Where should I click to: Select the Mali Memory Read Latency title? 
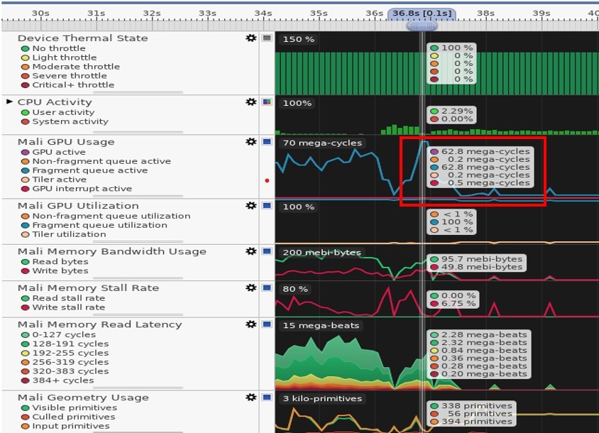click(x=99, y=324)
